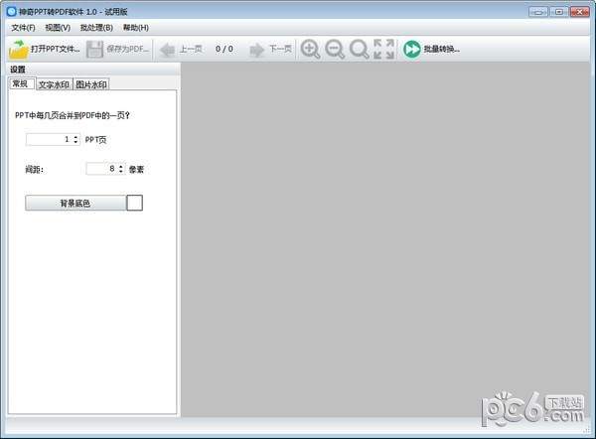The width and height of the screenshot is (596, 439).
Task: Click the Save as PDF floppy disk icon
Action: (95, 48)
